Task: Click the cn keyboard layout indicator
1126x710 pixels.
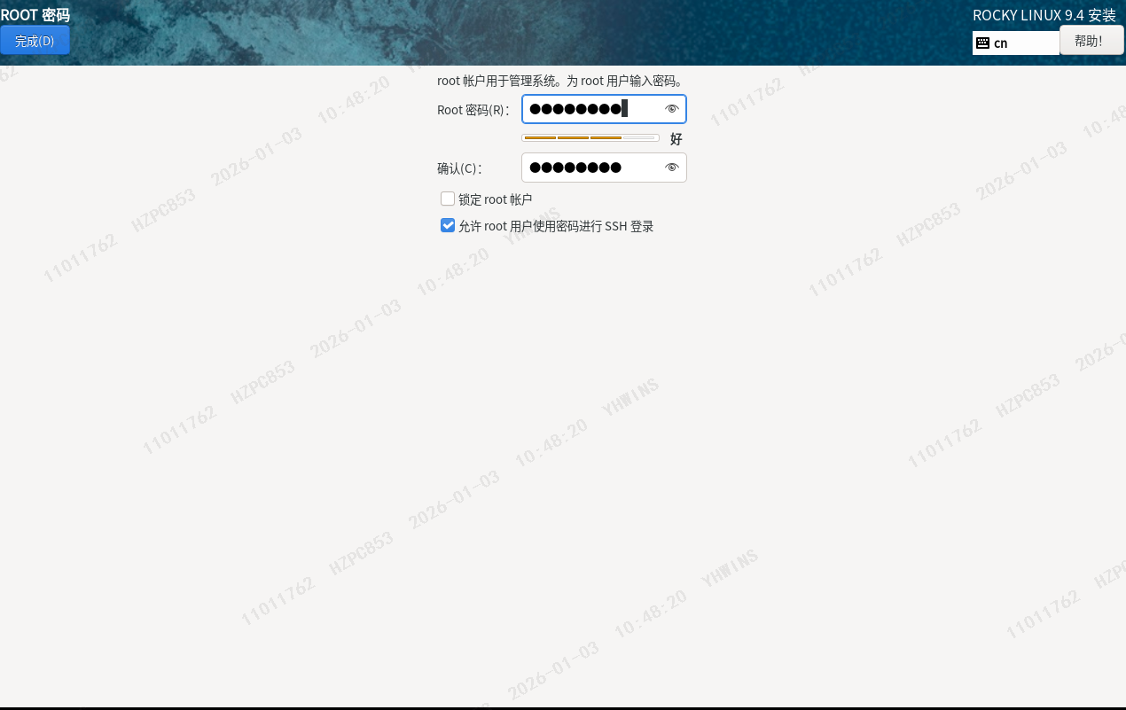Action: point(1016,43)
